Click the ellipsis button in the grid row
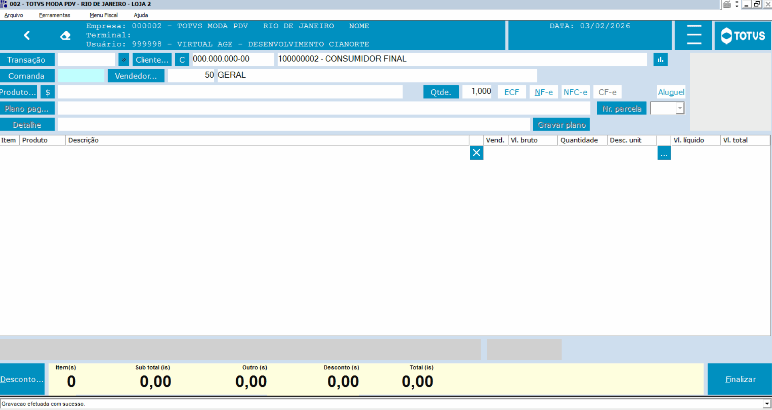The width and height of the screenshot is (772, 410). click(664, 153)
